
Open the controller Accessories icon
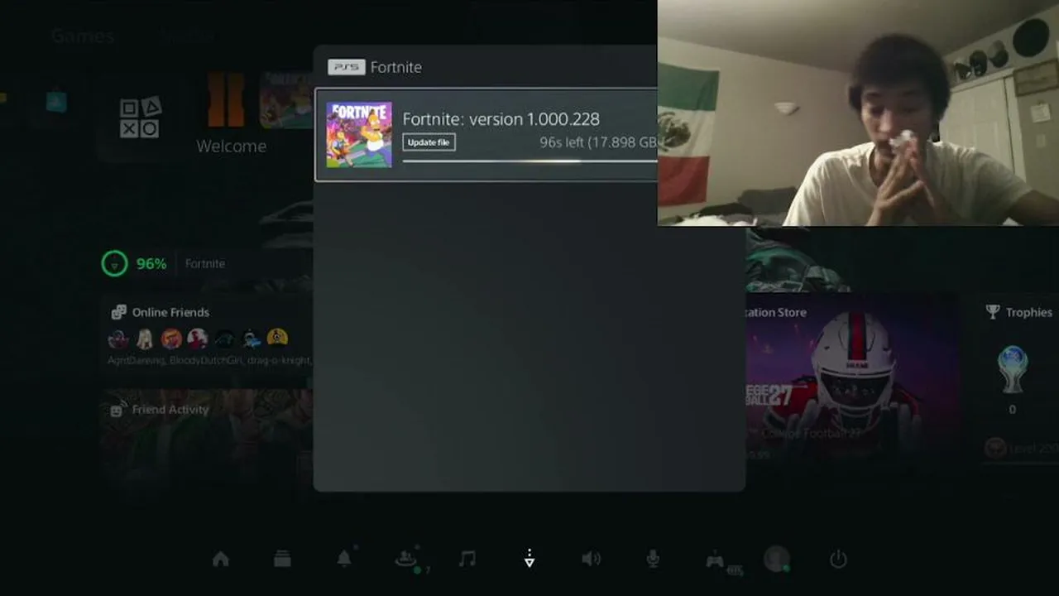[715, 560]
